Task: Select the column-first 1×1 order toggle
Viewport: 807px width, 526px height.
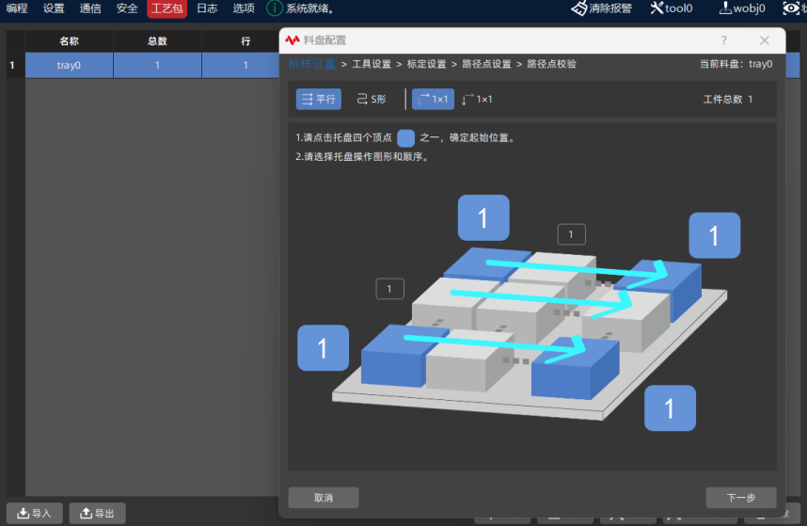Action: tap(478, 100)
